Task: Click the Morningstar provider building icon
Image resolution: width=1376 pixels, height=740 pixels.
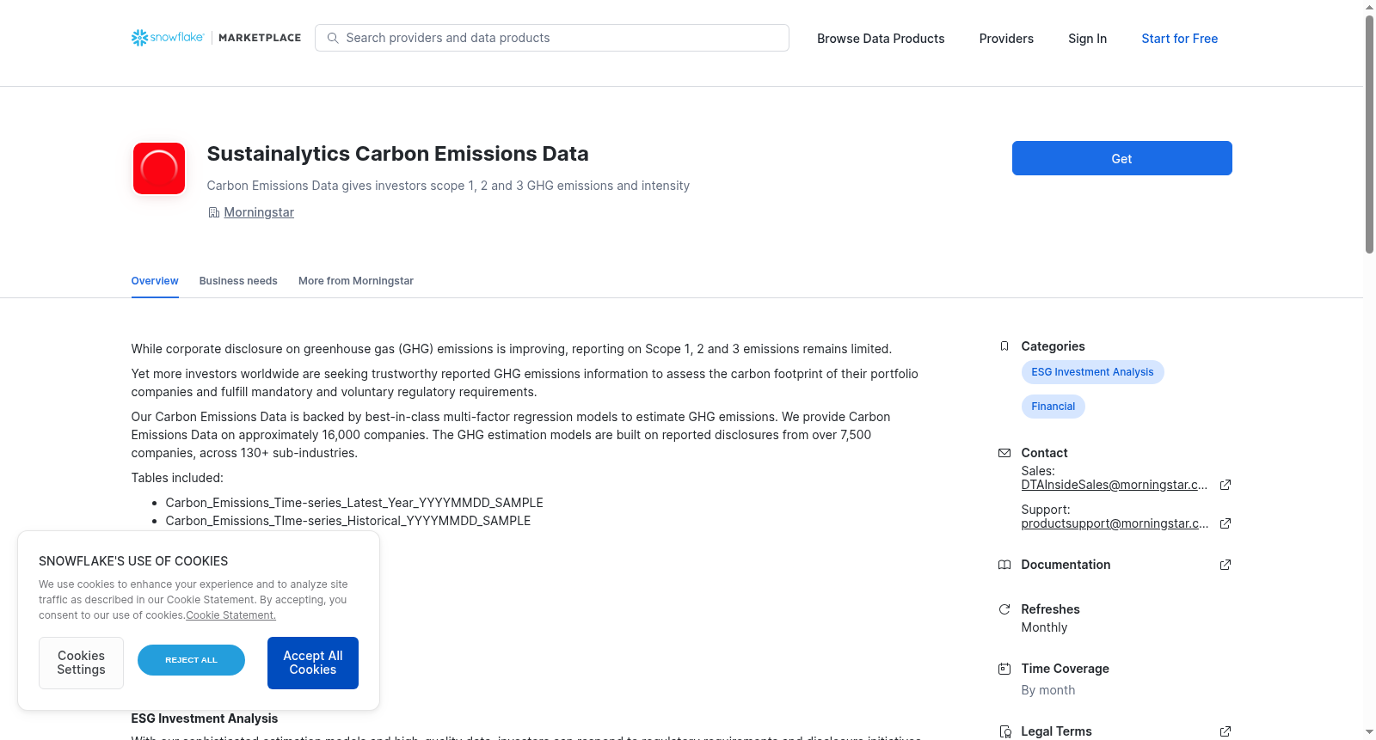Action: (213, 212)
